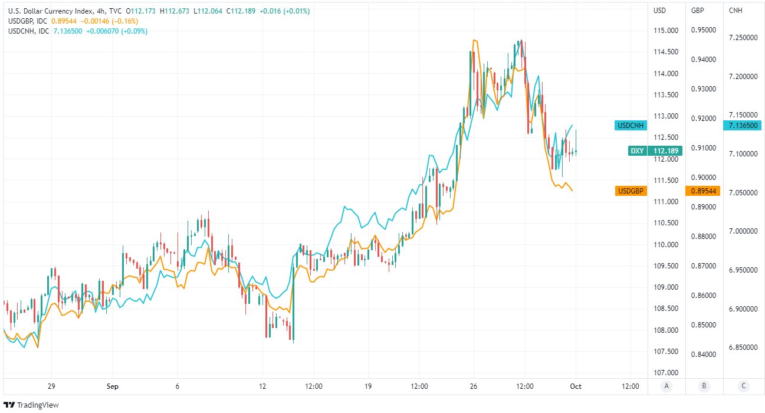Image resolution: width=765 pixels, height=413 pixels.
Task: Click the 26 date on time axis
Action: point(472,386)
